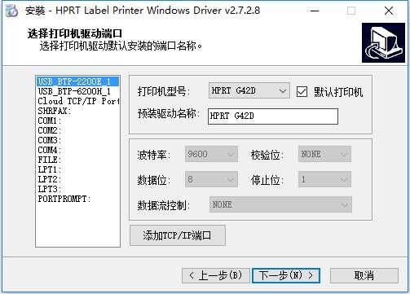Select the LPT2: port
The height and width of the screenshot is (294, 410).
click(x=77, y=179)
